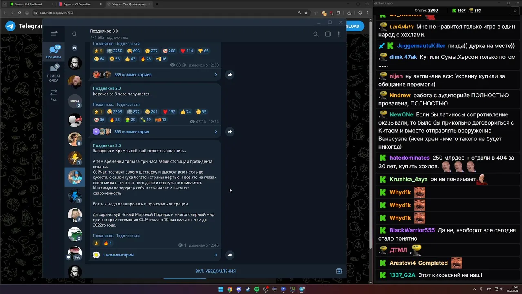This screenshot has height=294, width=522.
Task: Search inside the Поздняков 3.0 channel
Action: coord(316,34)
